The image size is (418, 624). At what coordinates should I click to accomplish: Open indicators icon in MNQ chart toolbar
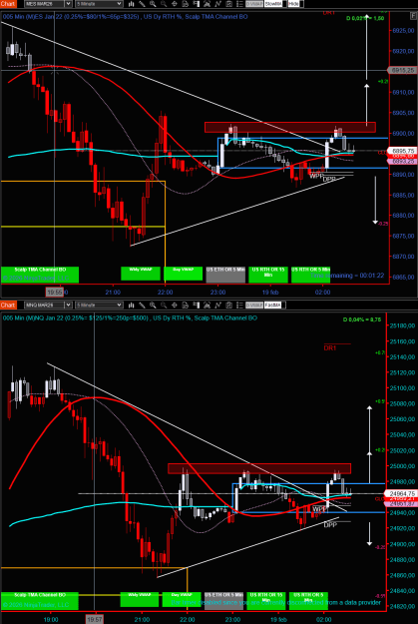click(x=217, y=305)
